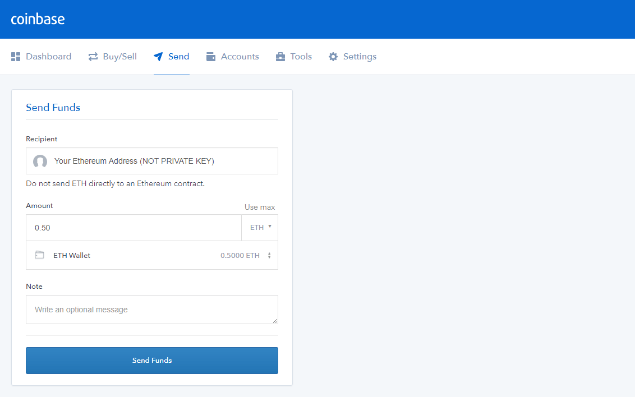Click the optional message Note field
The height and width of the screenshot is (397, 635).
(152, 310)
